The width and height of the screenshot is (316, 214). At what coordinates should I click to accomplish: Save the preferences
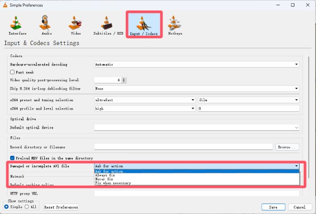coord(273,207)
